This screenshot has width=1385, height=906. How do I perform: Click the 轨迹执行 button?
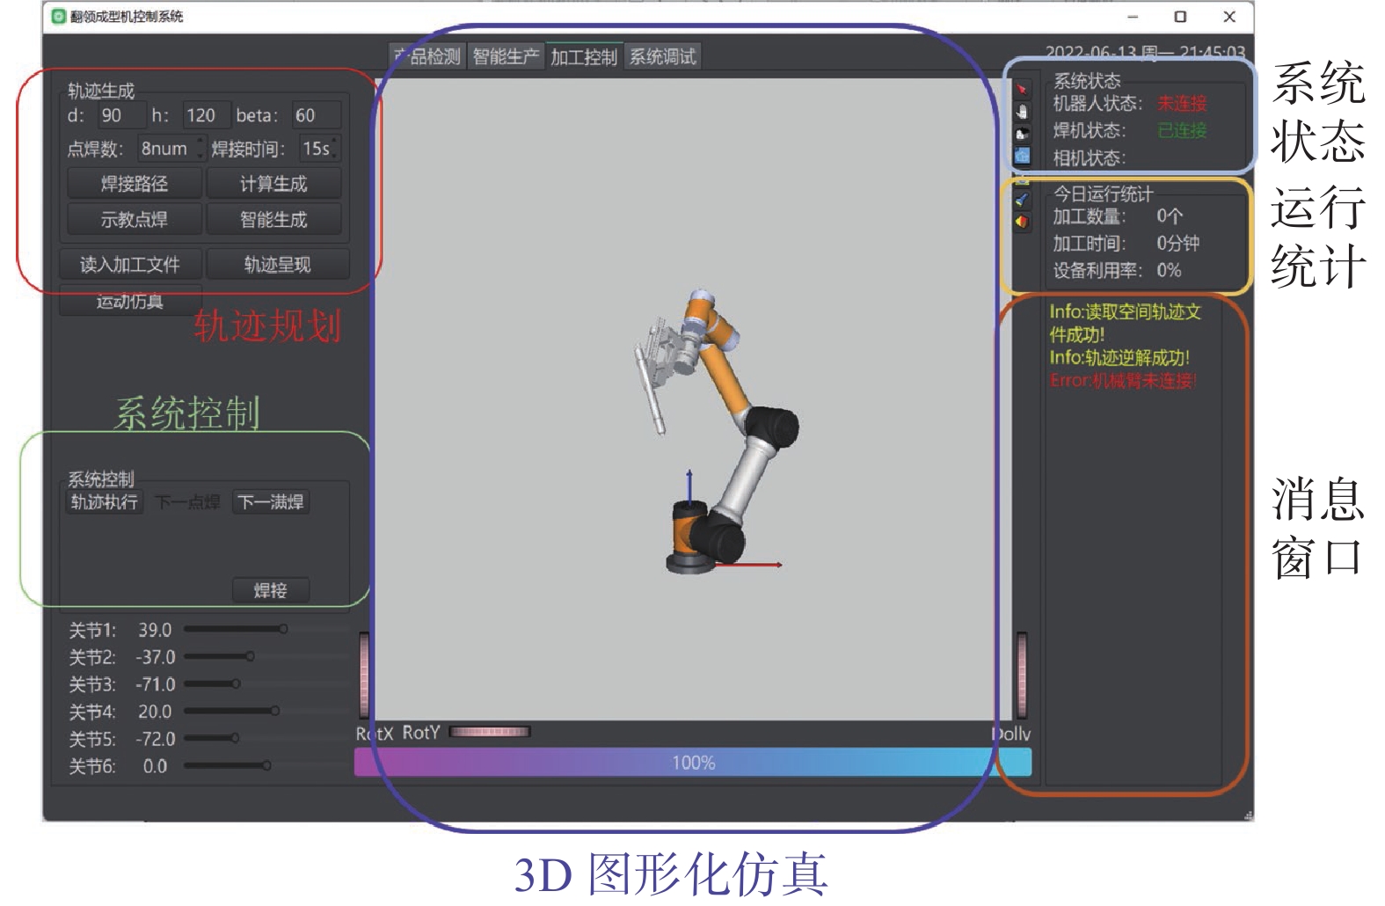coord(105,502)
